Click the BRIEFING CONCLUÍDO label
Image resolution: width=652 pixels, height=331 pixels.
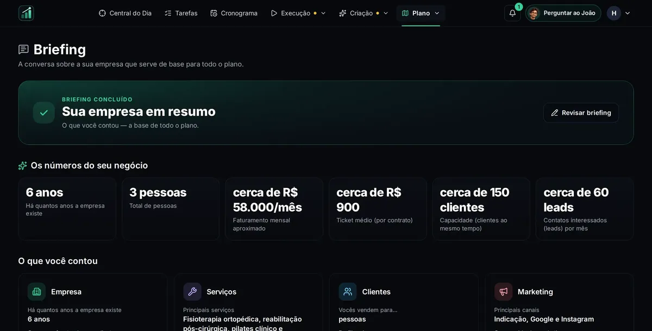(97, 99)
